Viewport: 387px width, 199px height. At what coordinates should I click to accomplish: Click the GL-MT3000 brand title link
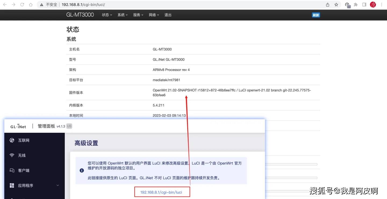tap(80, 15)
